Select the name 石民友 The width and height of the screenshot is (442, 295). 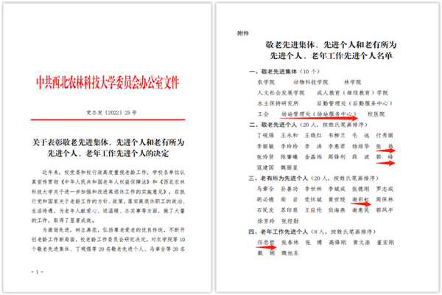pyautogui.click(x=265, y=210)
